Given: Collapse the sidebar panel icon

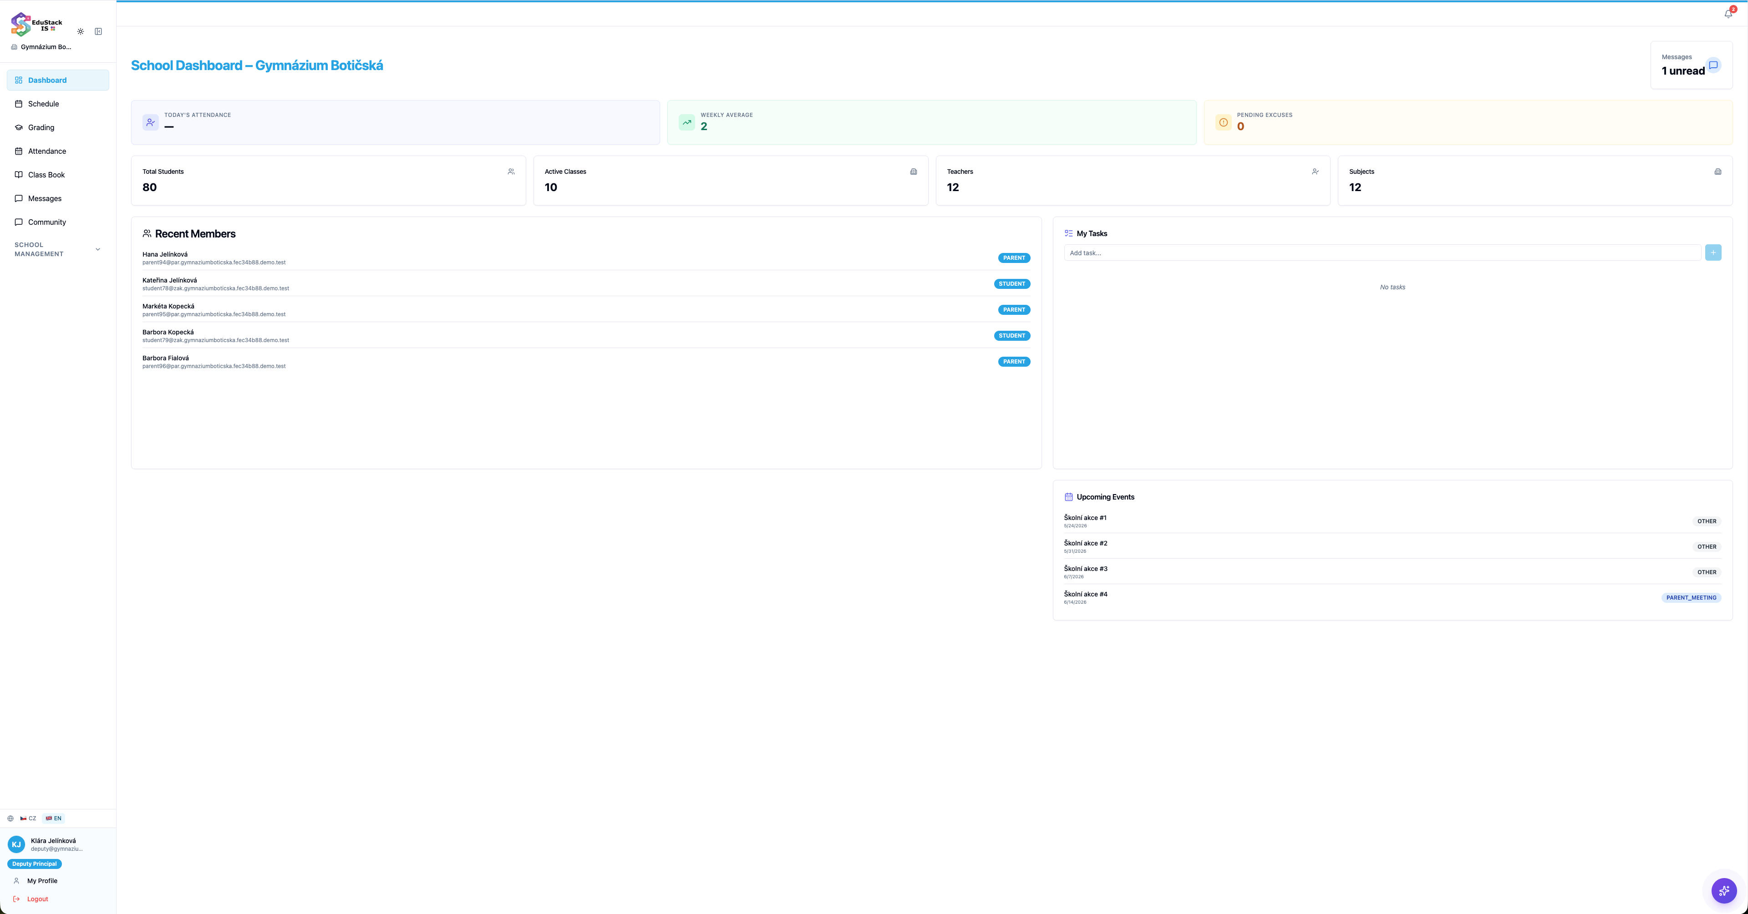Looking at the screenshot, I should coord(98,31).
